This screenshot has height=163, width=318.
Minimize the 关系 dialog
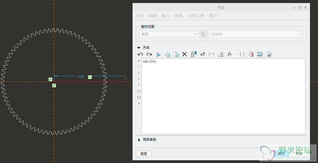294,8
